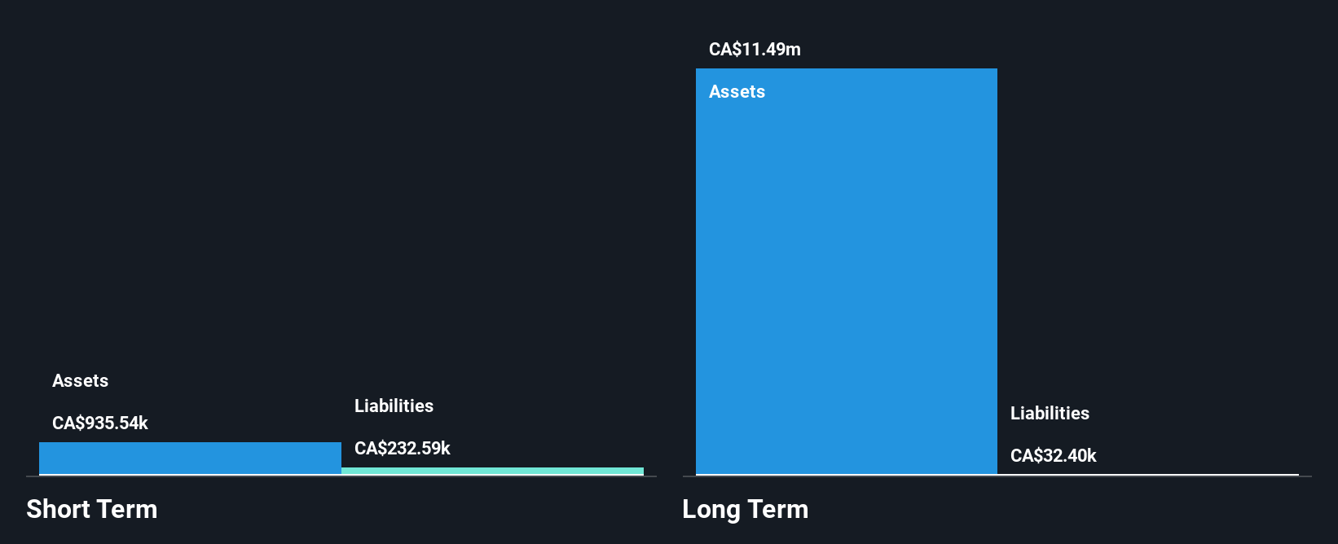The width and height of the screenshot is (1338, 544).
Task: Click the thin long-term liabilities bar
Action: click(1147, 474)
